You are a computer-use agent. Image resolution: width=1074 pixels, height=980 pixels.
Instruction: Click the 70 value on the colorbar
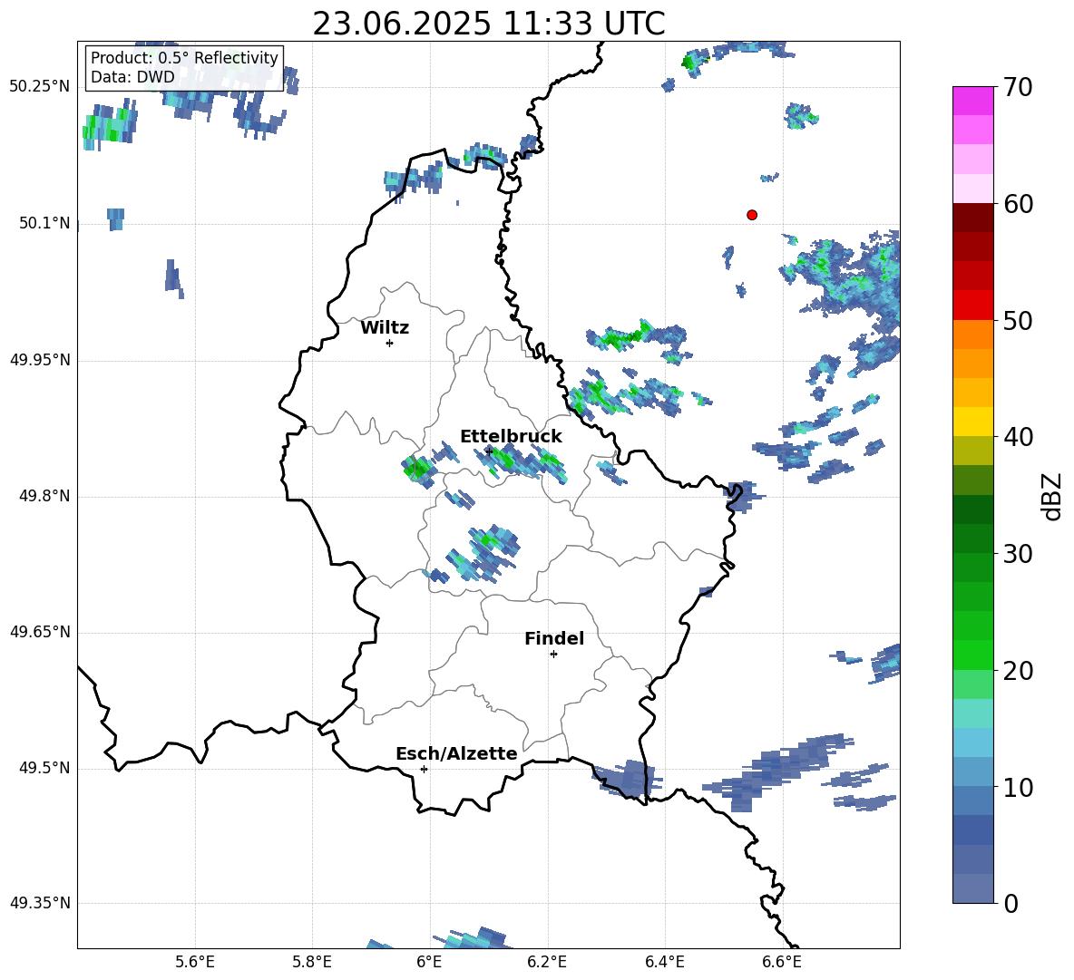[1018, 88]
